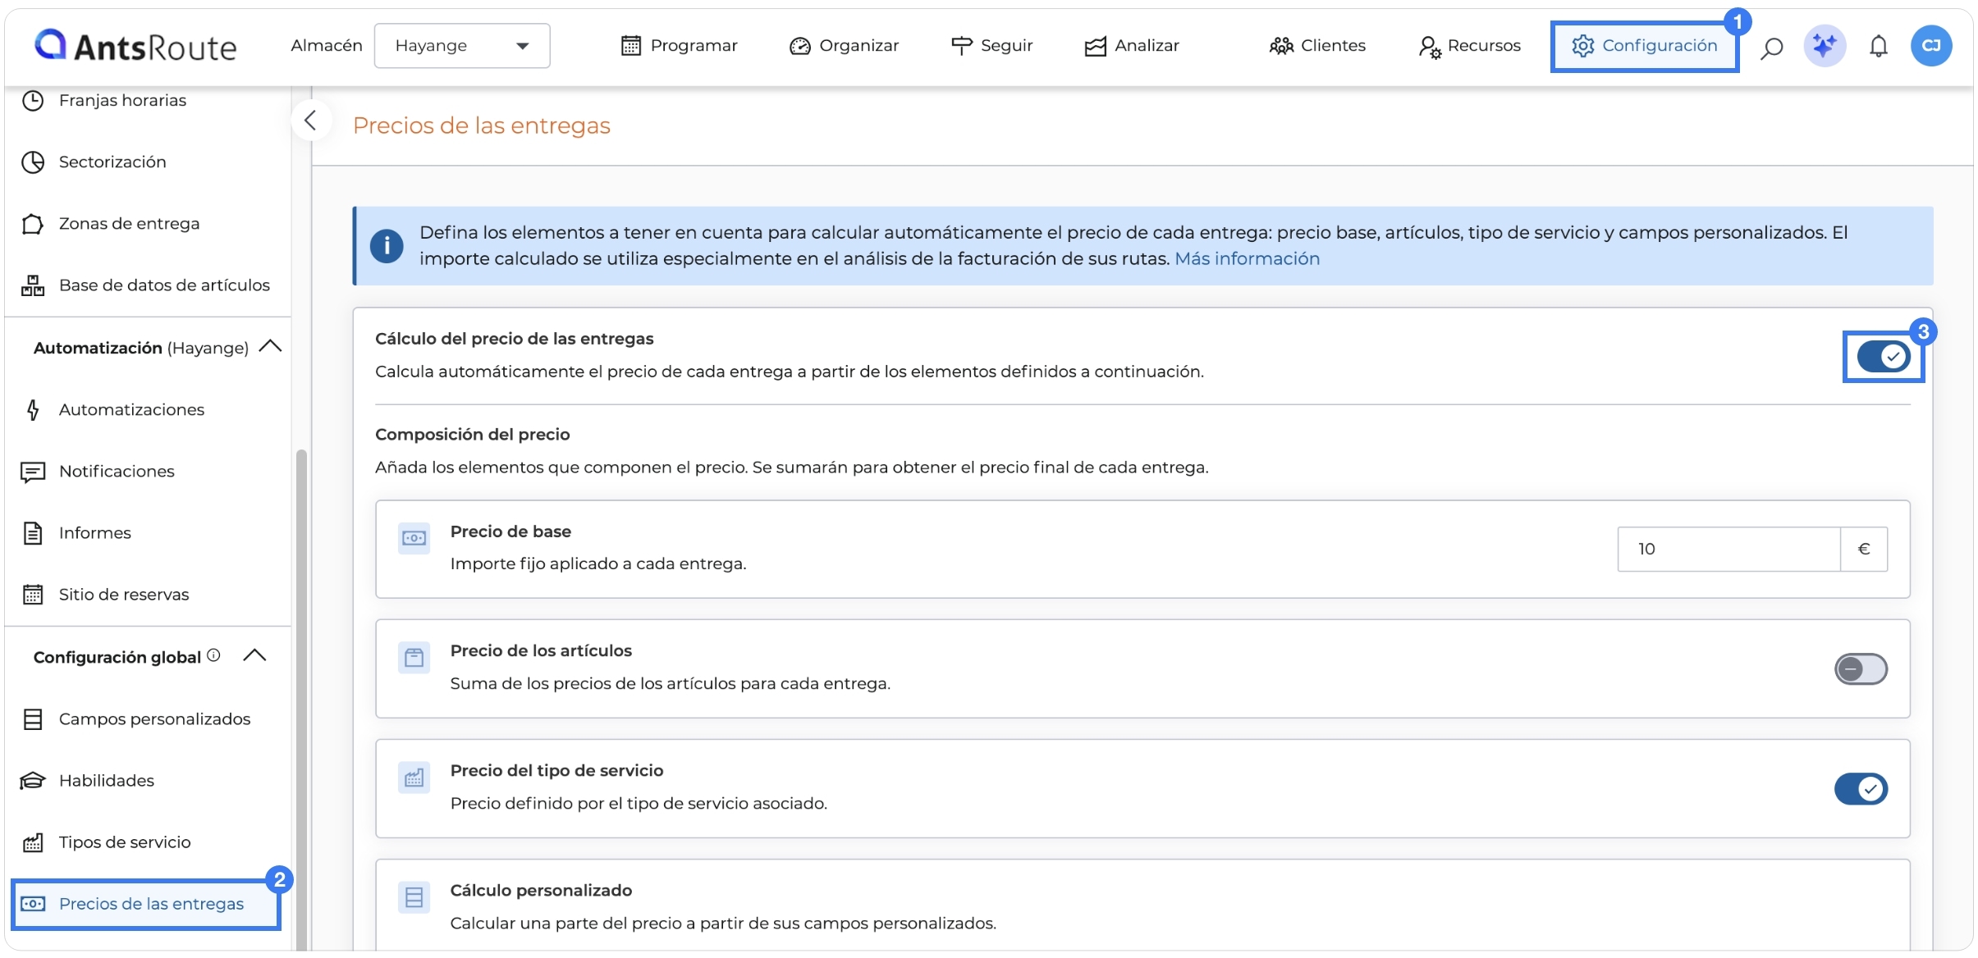Viewport: 1978px width, 958px height.
Task: Click the Zonas de entrega polygon icon
Action: pos(33,224)
